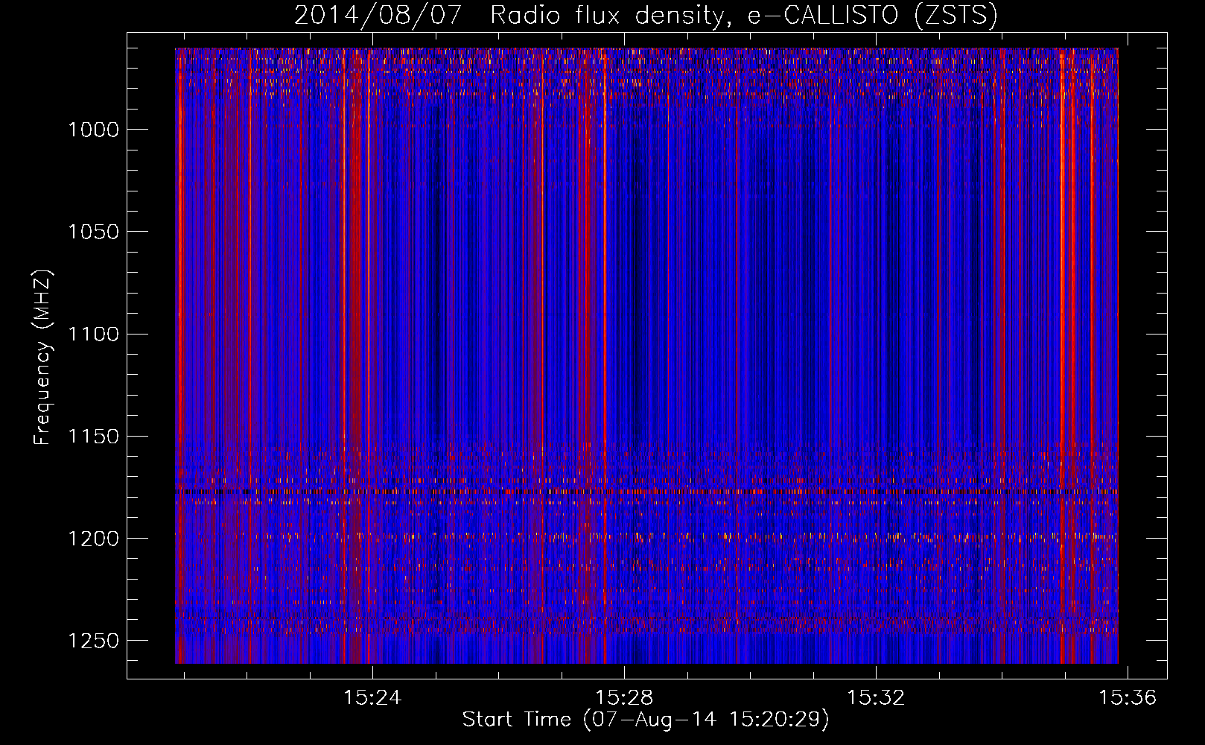Click the 'Start Time (07-Aug-14 15:20:29)' label
This screenshot has height=745, width=1205.
tap(646, 720)
